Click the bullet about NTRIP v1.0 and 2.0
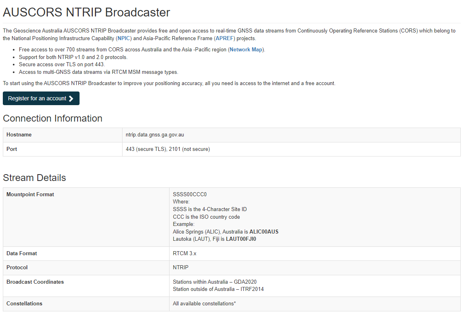 [x=73, y=57]
